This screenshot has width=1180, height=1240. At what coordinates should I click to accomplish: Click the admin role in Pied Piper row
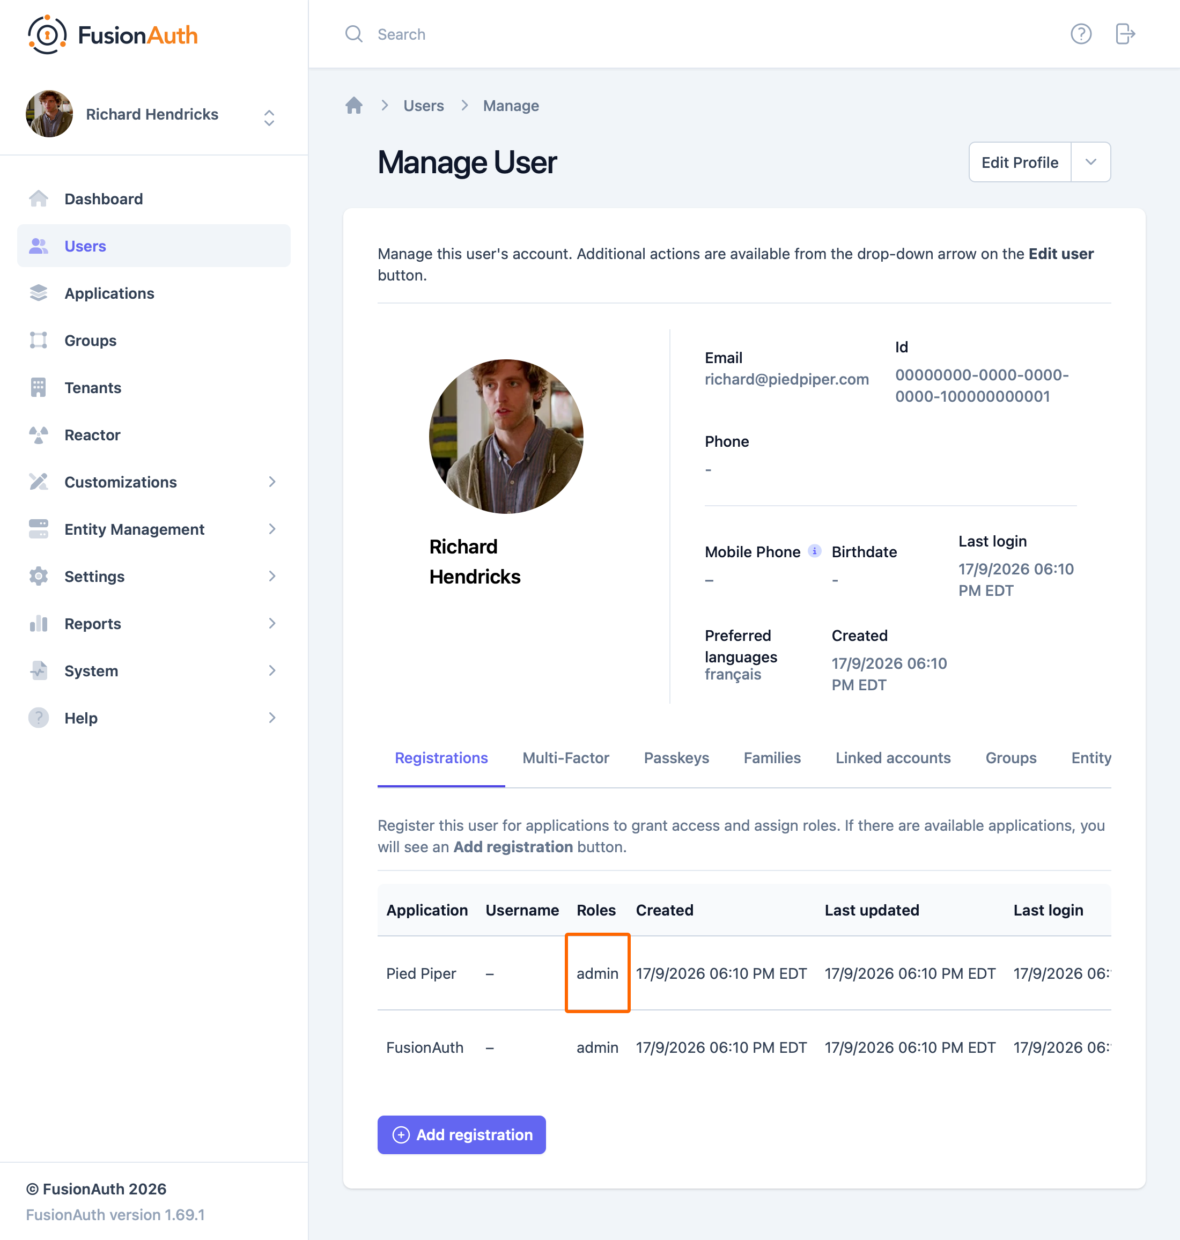click(x=597, y=973)
